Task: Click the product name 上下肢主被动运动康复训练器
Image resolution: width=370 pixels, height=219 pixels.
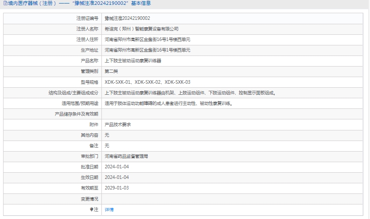Action: pyautogui.click(x=133, y=61)
